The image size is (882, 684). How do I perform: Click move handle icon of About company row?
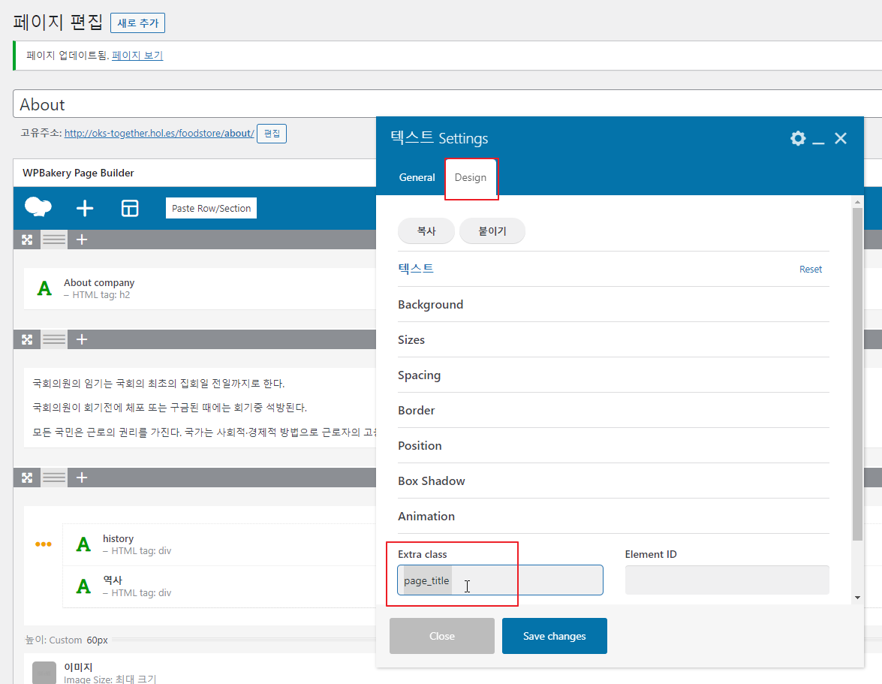click(x=27, y=240)
